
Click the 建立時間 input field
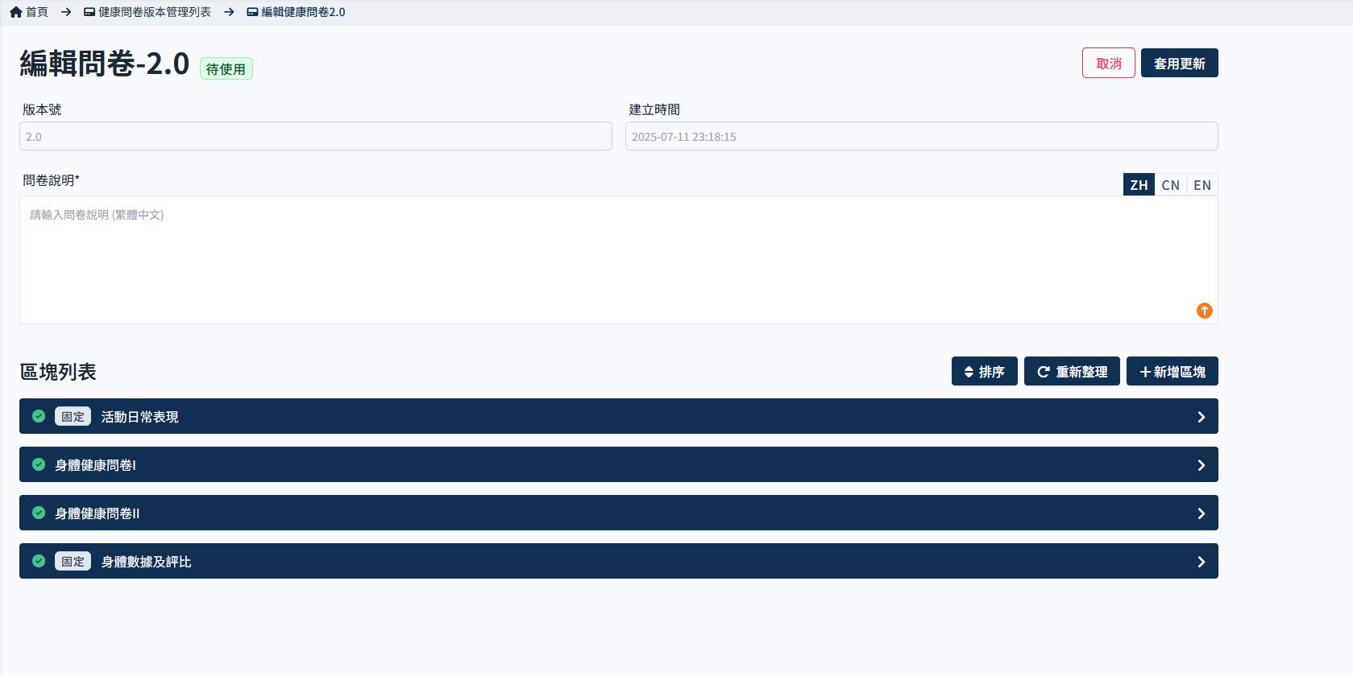pos(922,136)
